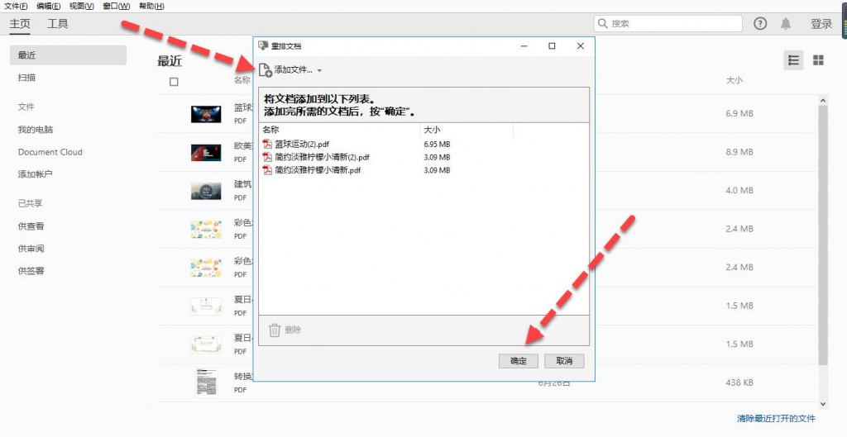Switch to the 主页 tab
The height and width of the screenshot is (437, 847).
click(20, 24)
